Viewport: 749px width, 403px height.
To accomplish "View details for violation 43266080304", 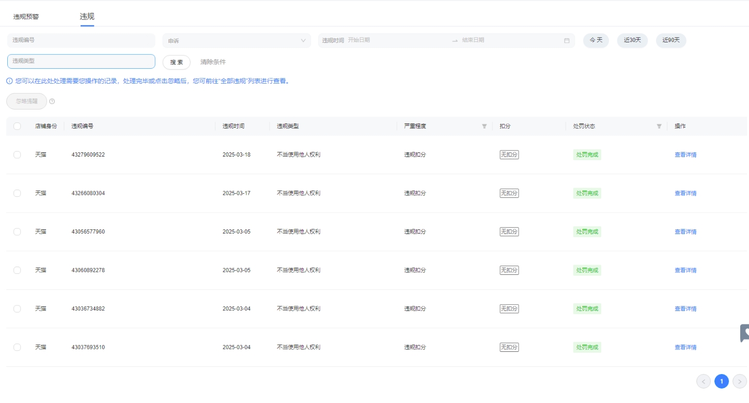I will [x=685, y=193].
